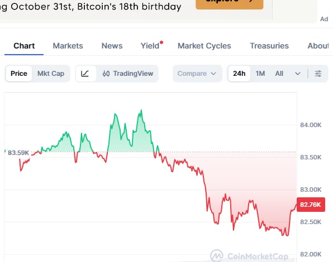Open the Market Cycles tab
The width and height of the screenshot is (333, 262).
[x=204, y=46]
